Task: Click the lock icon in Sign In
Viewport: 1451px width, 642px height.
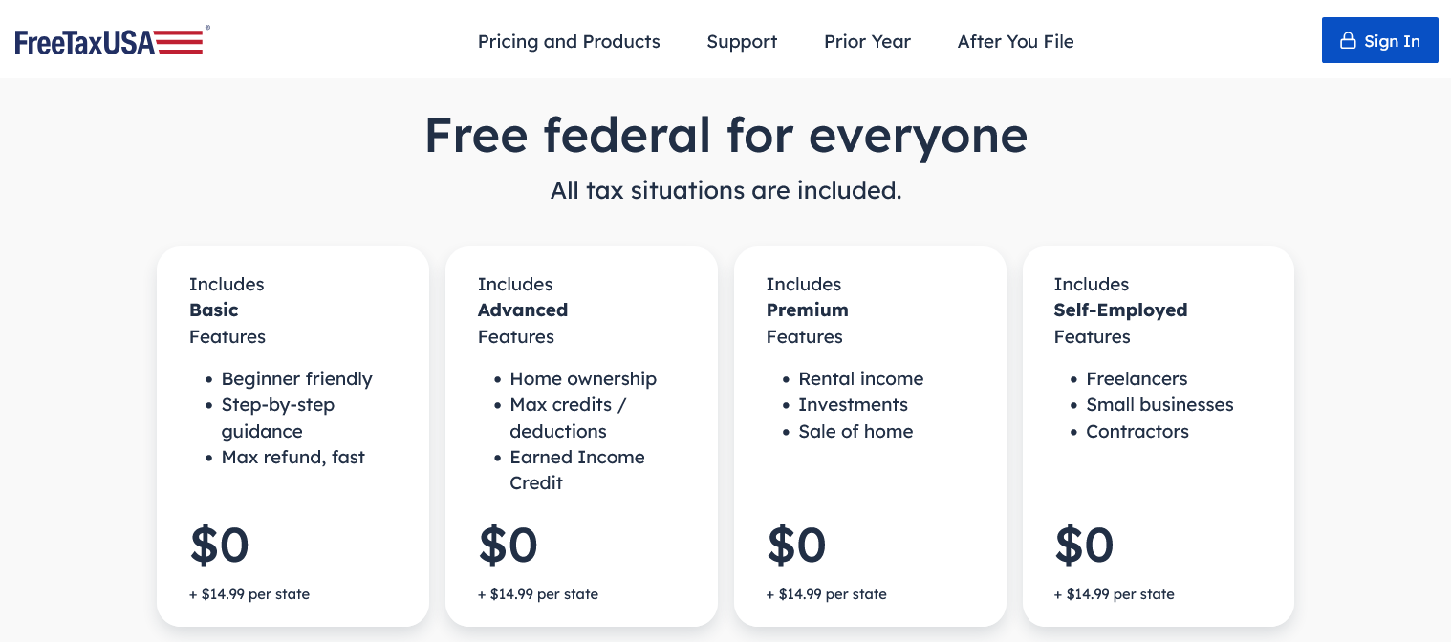Action: pyautogui.click(x=1348, y=41)
